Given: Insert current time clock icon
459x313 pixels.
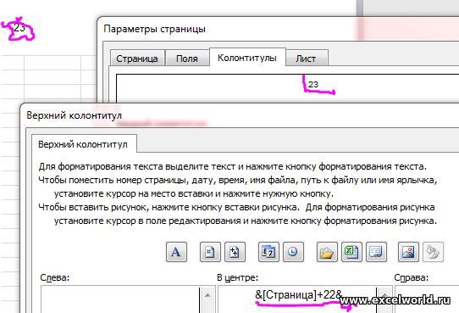Looking at the screenshot, I should pos(293,252).
